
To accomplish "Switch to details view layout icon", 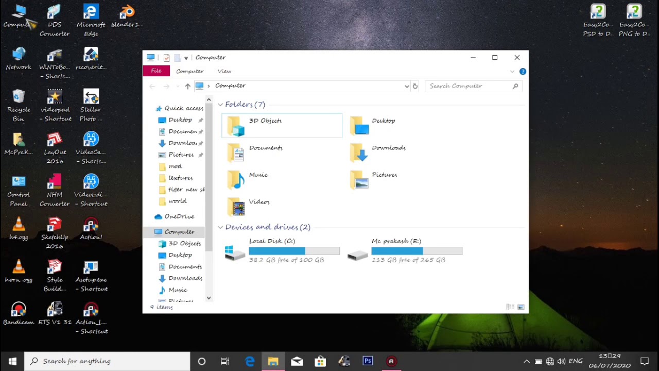I will pos(510,307).
